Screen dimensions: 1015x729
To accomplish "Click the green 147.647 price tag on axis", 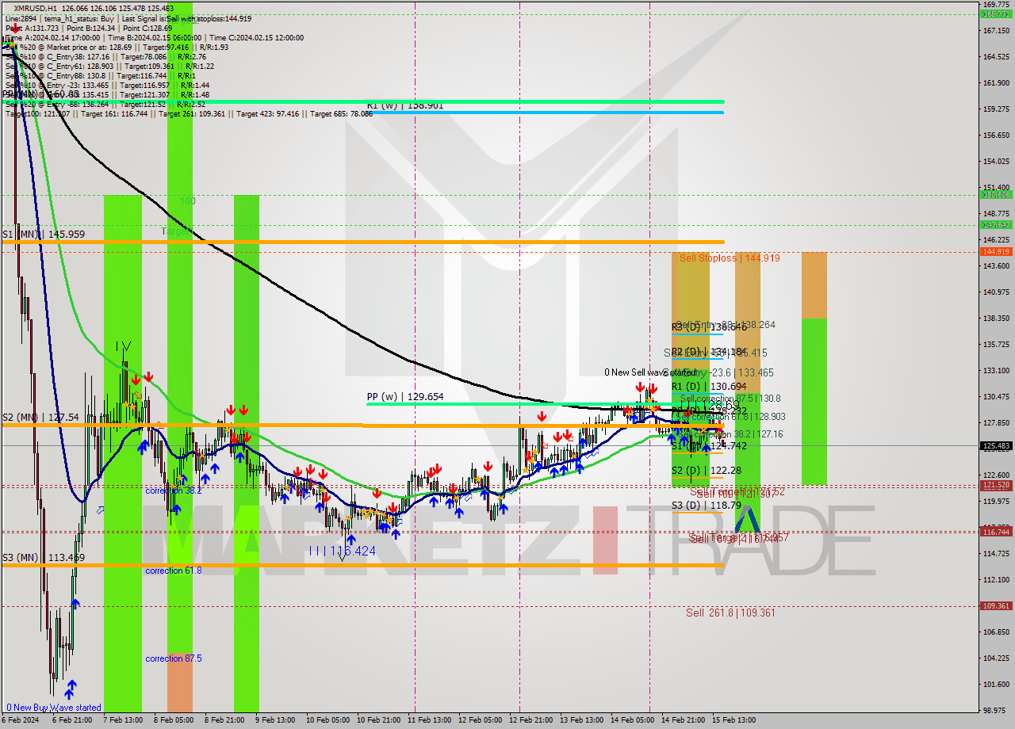I will click(x=996, y=225).
